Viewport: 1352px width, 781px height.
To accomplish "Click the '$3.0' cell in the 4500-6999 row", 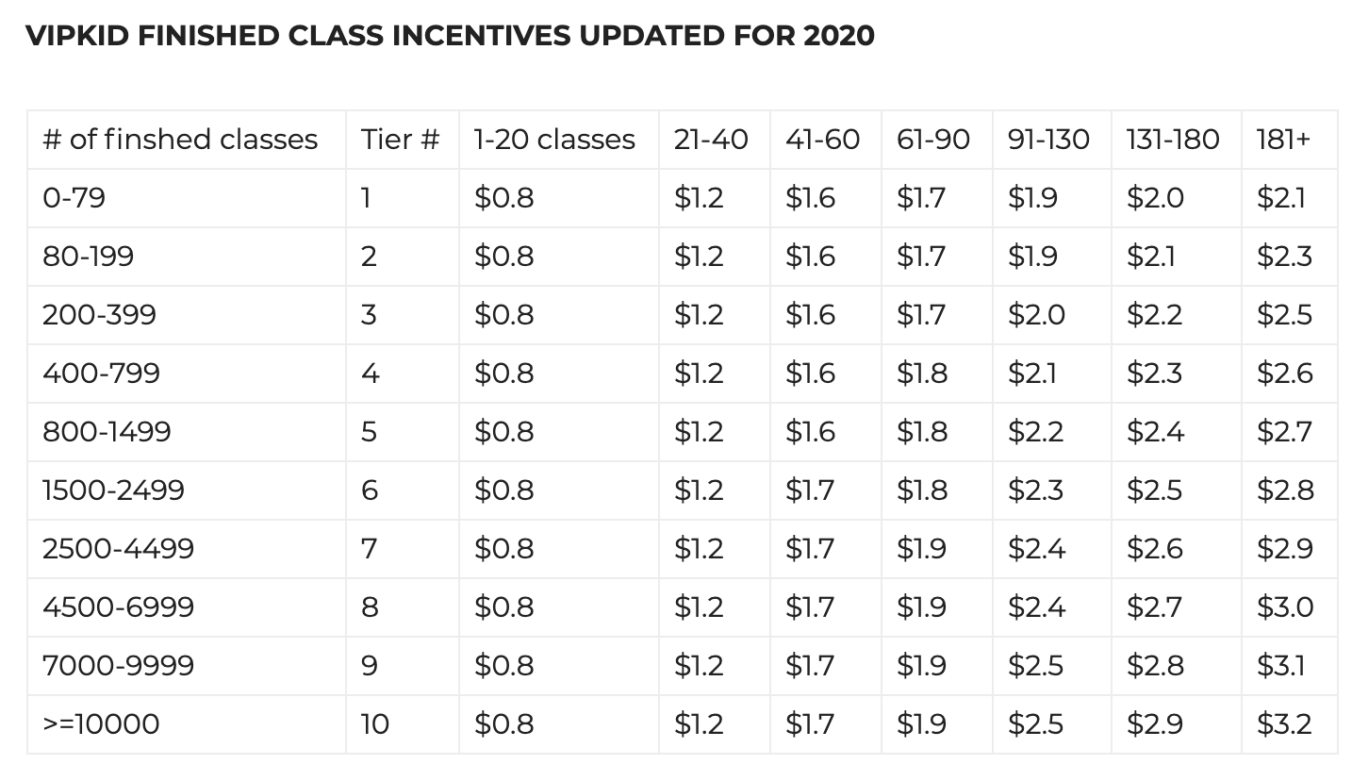I will [1284, 607].
